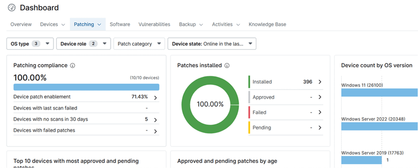Click info icon beside Patching compliance
418x168 pixels.
(x=72, y=66)
